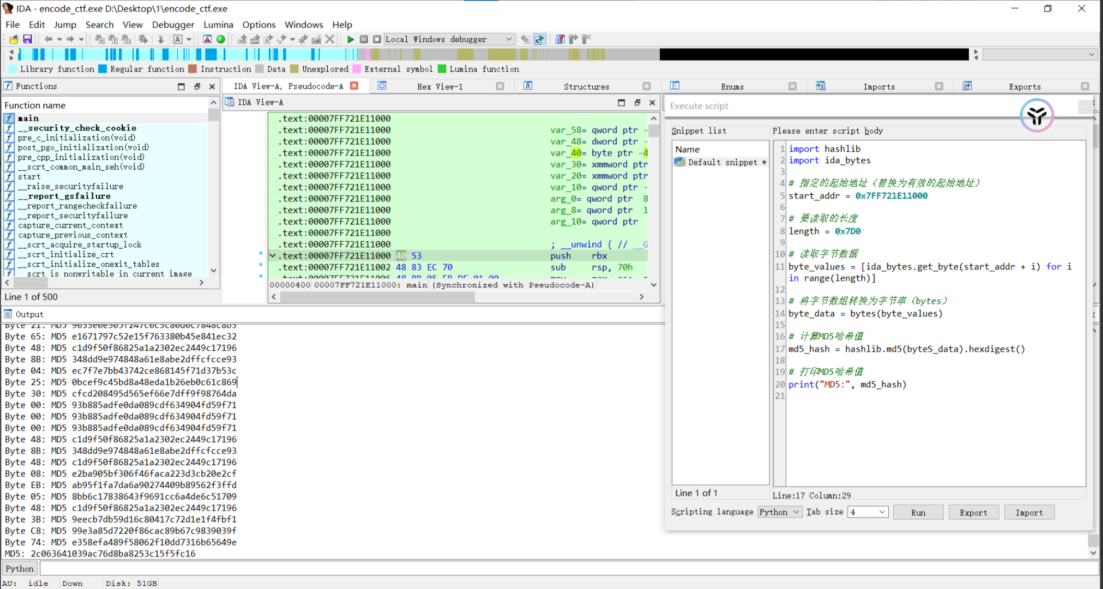
Task: Click the pause process button
Action: click(x=364, y=39)
